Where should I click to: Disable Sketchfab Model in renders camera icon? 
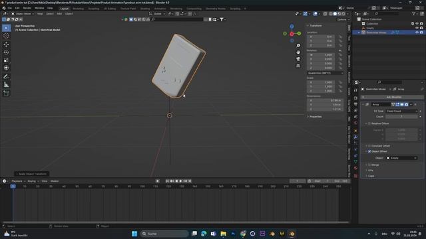[x=421, y=33]
